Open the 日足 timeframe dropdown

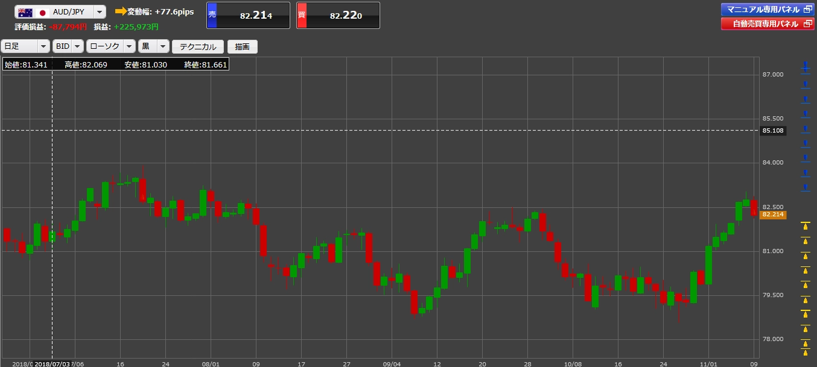click(x=26, y=46)
